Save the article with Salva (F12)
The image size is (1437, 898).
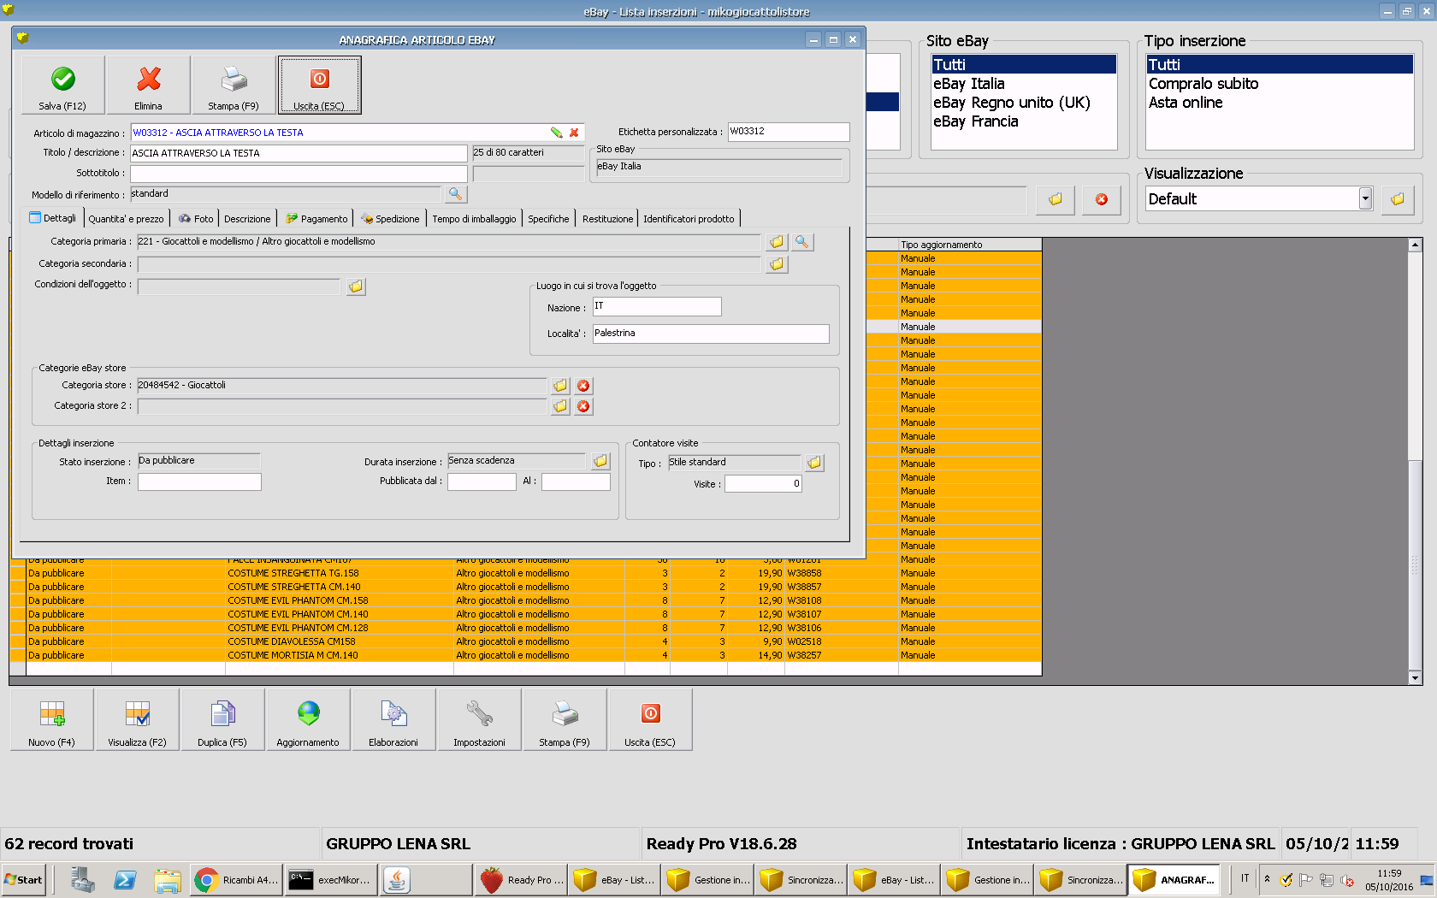(62, 85)
